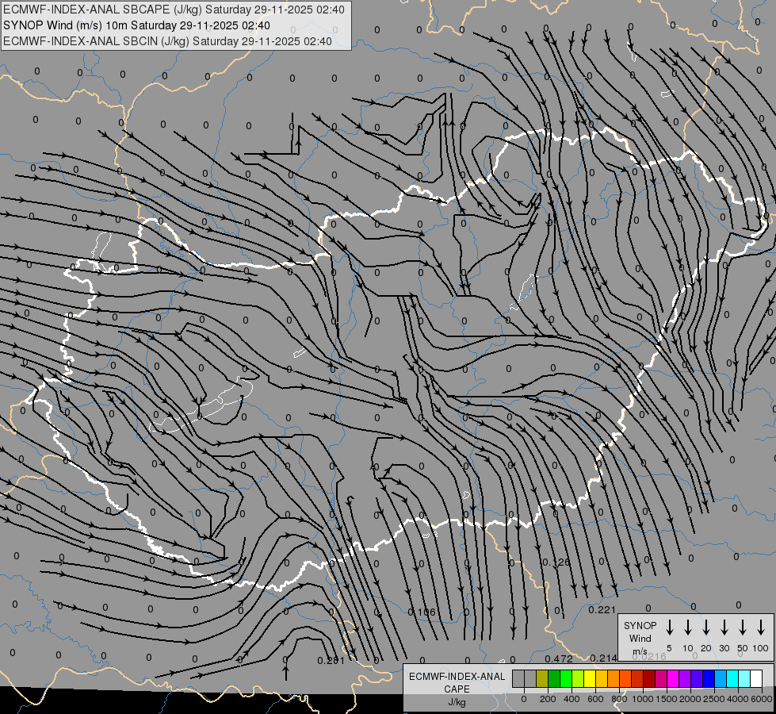
Task: Click the '200' tick label on CAPE scale
Action: coord(548,699)
